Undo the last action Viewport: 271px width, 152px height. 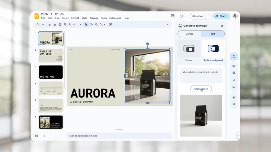pyautogui.click(x=49, y=25)
